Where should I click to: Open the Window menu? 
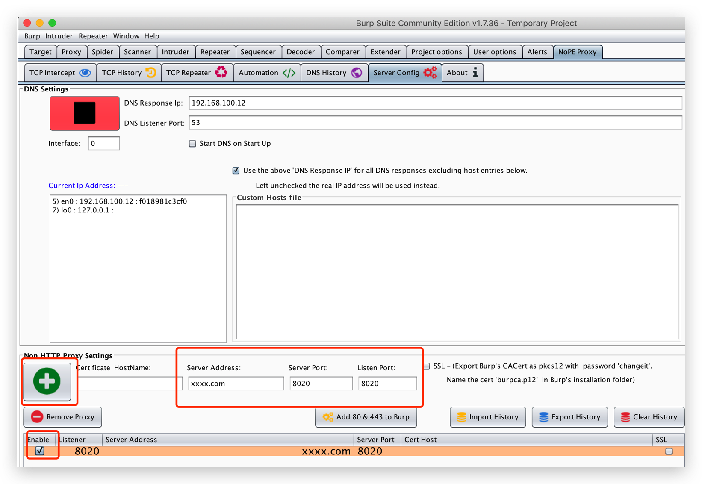[x=126, y=36]
